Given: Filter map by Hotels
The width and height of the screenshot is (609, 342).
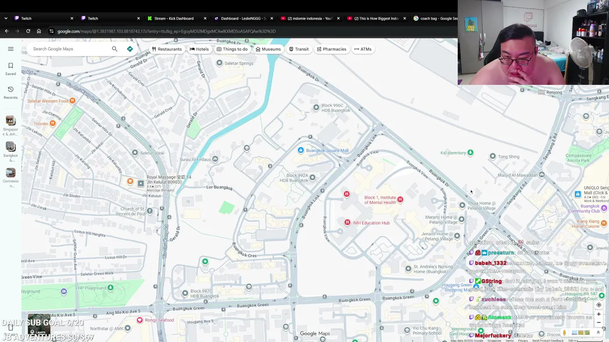Looking at the screenshot, I should 199,49.
